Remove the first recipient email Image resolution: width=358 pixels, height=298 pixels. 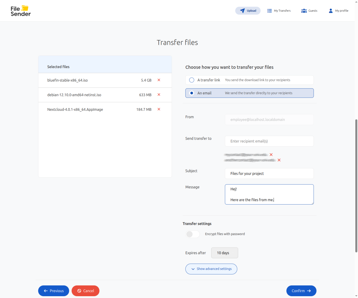(x=271, y=155)
